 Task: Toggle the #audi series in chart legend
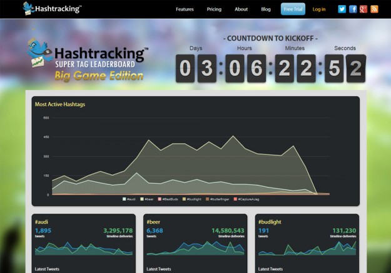130,199
